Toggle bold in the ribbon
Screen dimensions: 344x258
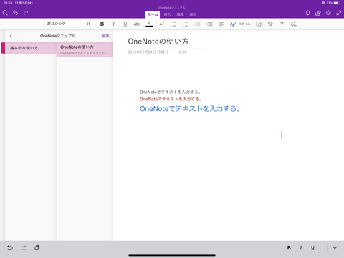[x=102, y=24]
